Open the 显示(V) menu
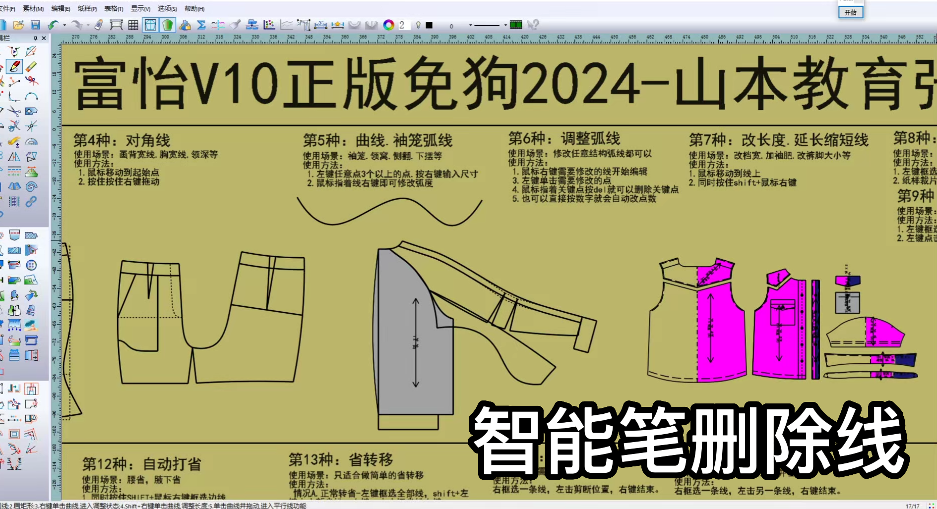Image resolution: width=937 pixels, height=509 pixels. click(140, 8)
